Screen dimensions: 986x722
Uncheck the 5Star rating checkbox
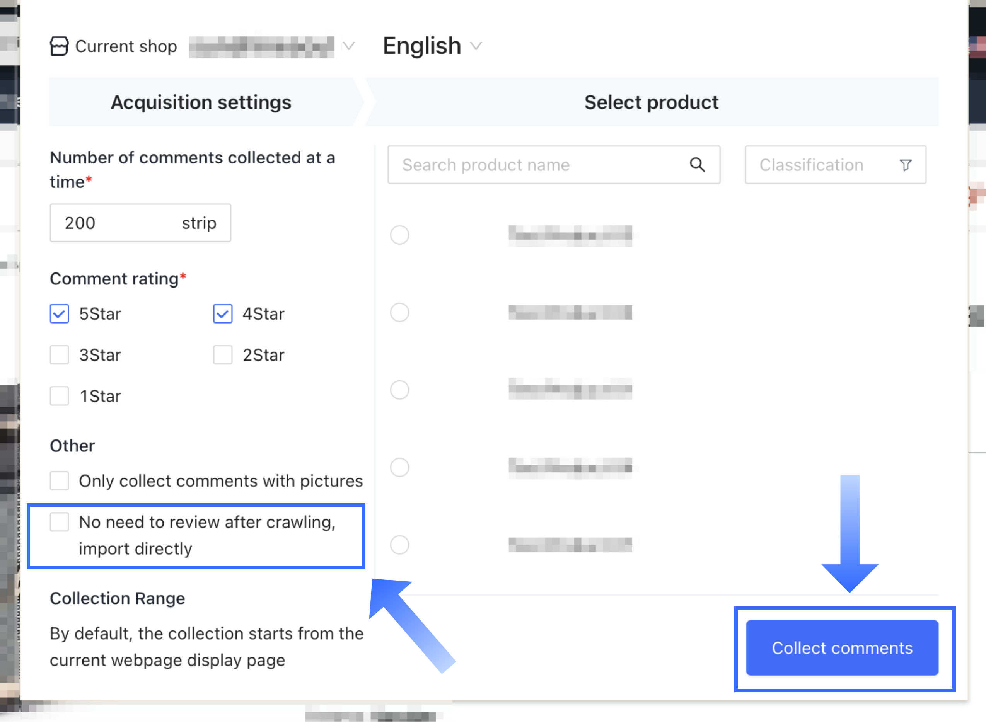coord(60,314)
